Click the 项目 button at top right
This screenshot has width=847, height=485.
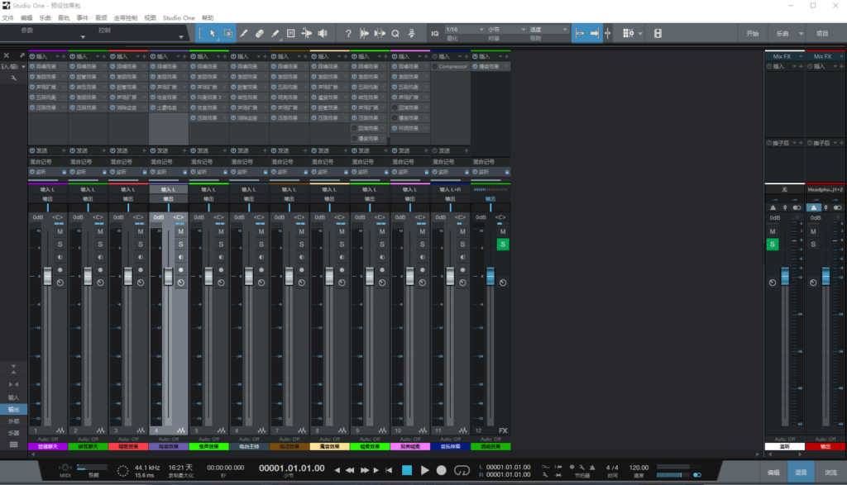[823, 33]
